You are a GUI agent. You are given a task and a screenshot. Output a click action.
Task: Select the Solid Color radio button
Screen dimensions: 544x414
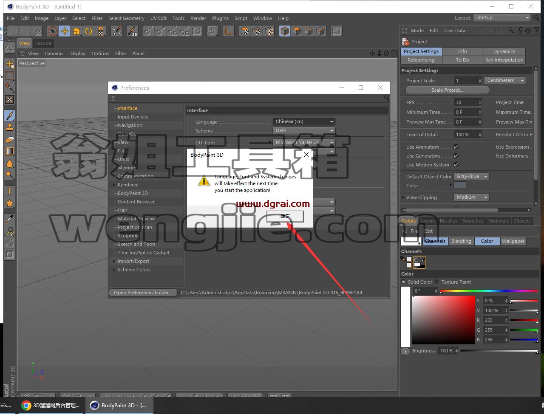(403, 282)
